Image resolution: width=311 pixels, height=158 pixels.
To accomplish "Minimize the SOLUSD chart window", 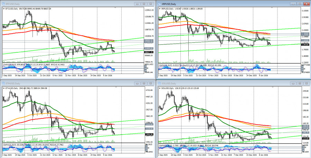I will tap(293, 83).
